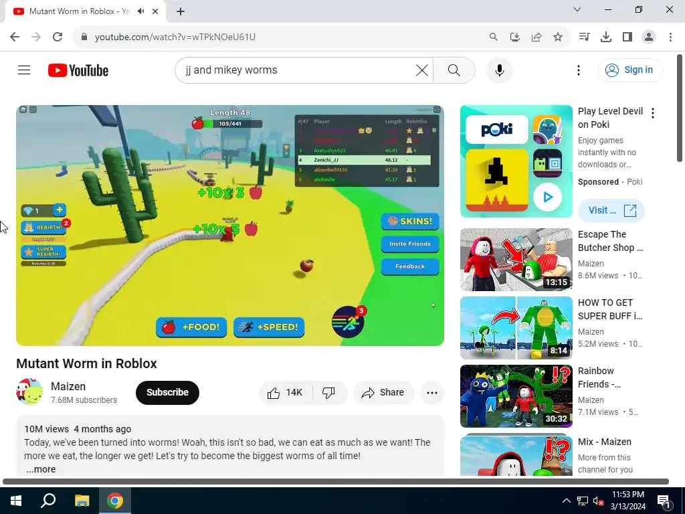The height and width of the screenshot is (514, 685).
Task: Show hidden system tray icons
Action: click(x=566, y=501)
